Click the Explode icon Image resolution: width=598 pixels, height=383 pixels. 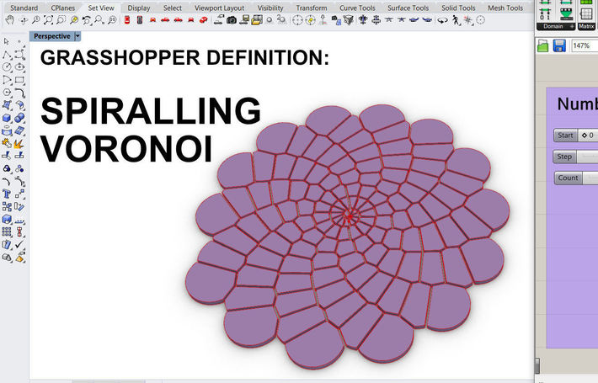pyautogui.click(x=19, y=143)
